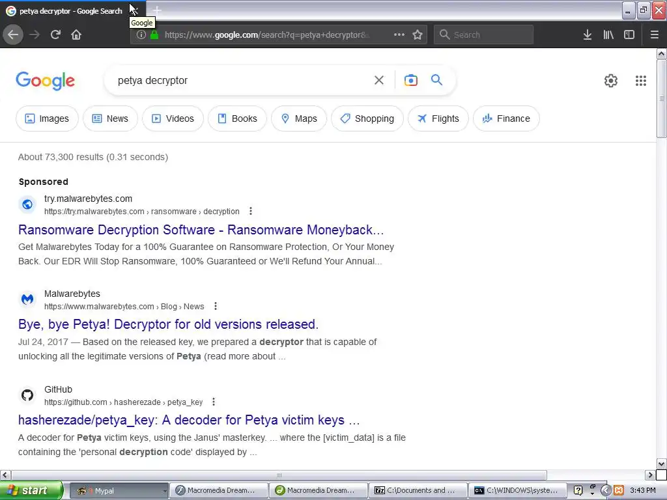Switch to Mypal taskbar button
This screenshot has width=667, height=500.
[x=119, y=491]
